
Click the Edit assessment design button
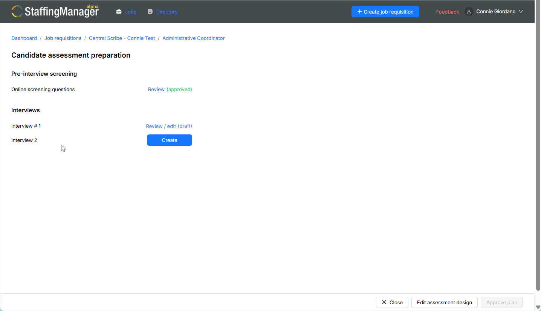click(445, 302)
